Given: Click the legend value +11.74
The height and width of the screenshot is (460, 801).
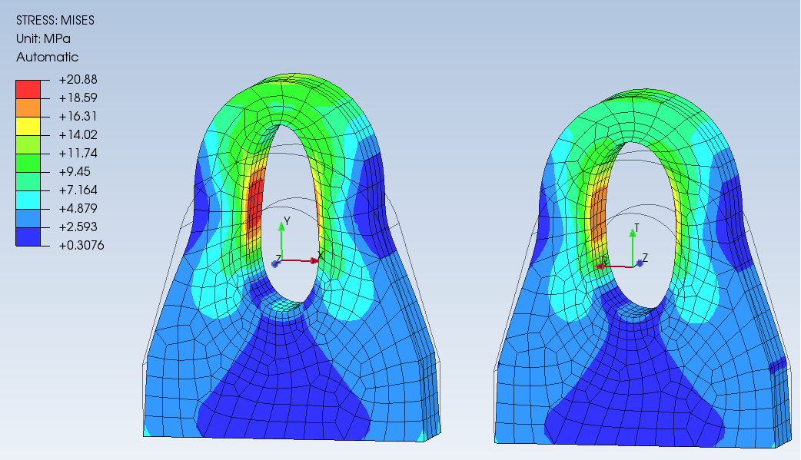Looking at the screenshot, I should coord(78,153).
